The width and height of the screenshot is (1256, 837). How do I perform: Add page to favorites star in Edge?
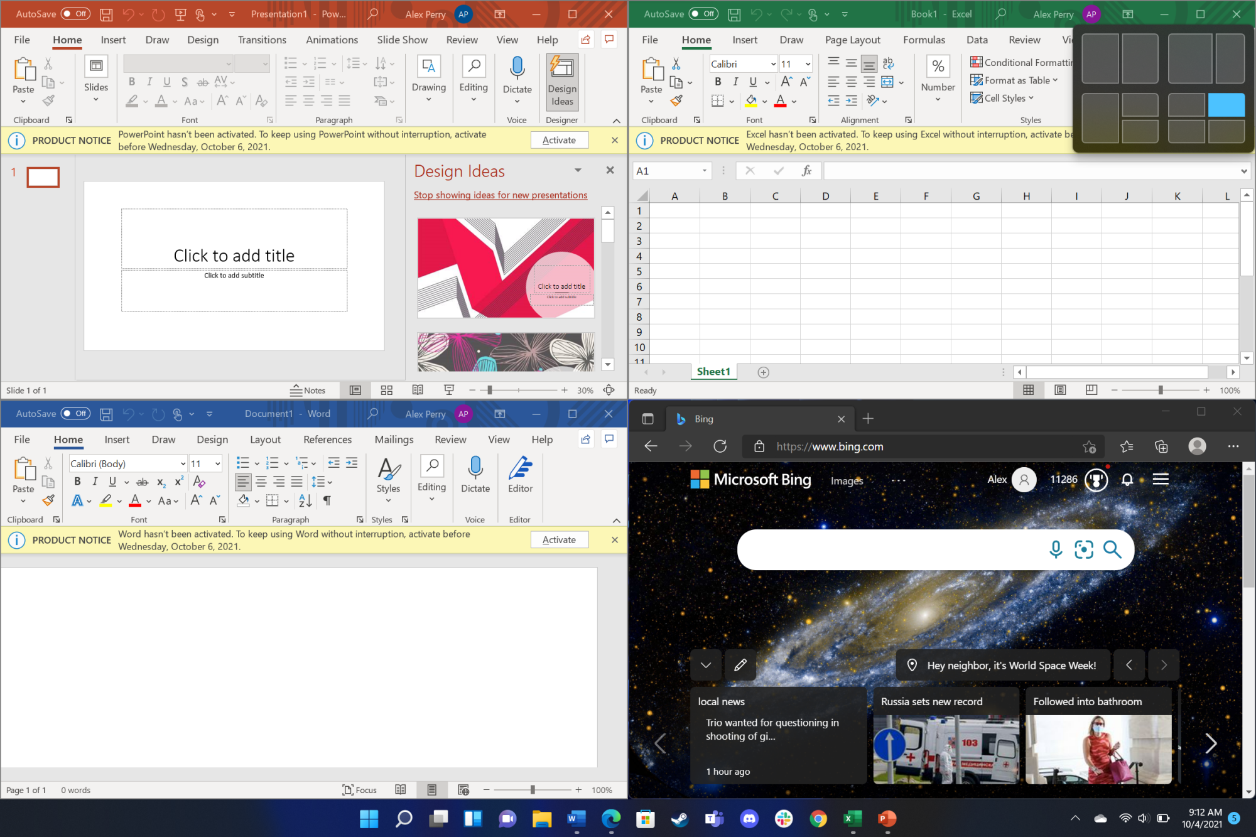point(1089,446)
